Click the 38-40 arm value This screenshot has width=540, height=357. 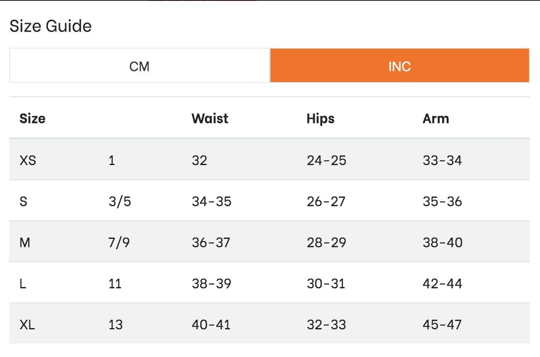click(x=442, y=242)
